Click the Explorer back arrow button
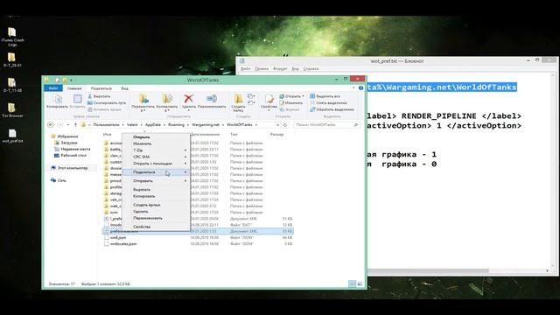Image resolution: width=560 pixels, height=315 pixels. [x=51, y=124]
